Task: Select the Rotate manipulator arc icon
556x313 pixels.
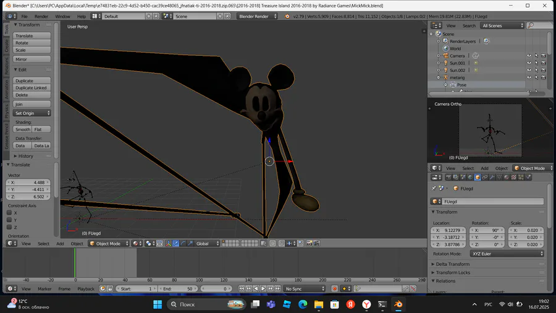Action: 183,244
